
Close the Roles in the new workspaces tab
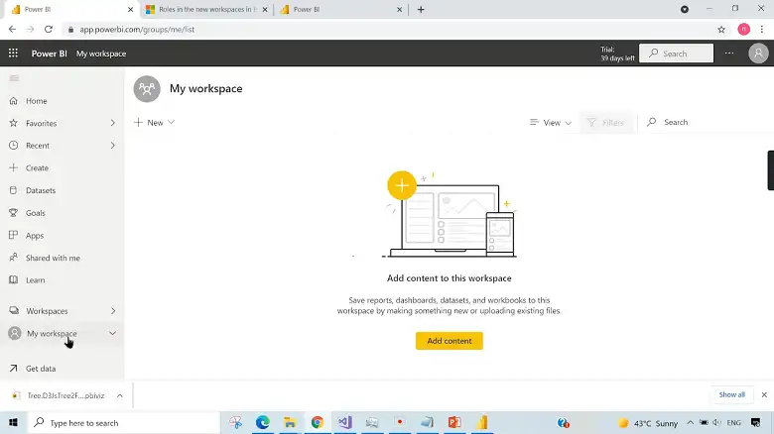pos(265,9)
